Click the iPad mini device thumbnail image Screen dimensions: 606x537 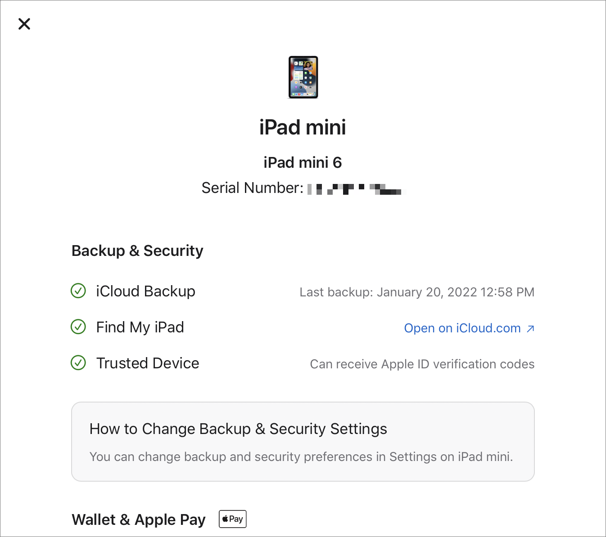point(303,77)
